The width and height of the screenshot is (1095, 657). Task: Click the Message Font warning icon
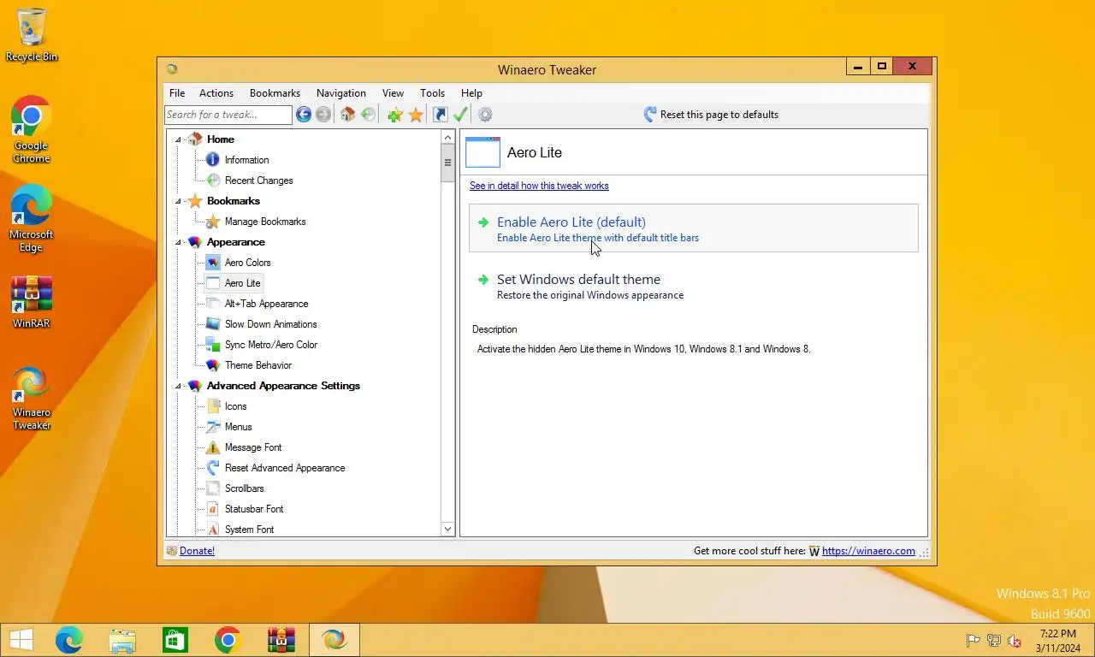pos(213,447)
